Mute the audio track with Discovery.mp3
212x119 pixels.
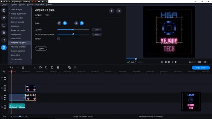(5, 106)
